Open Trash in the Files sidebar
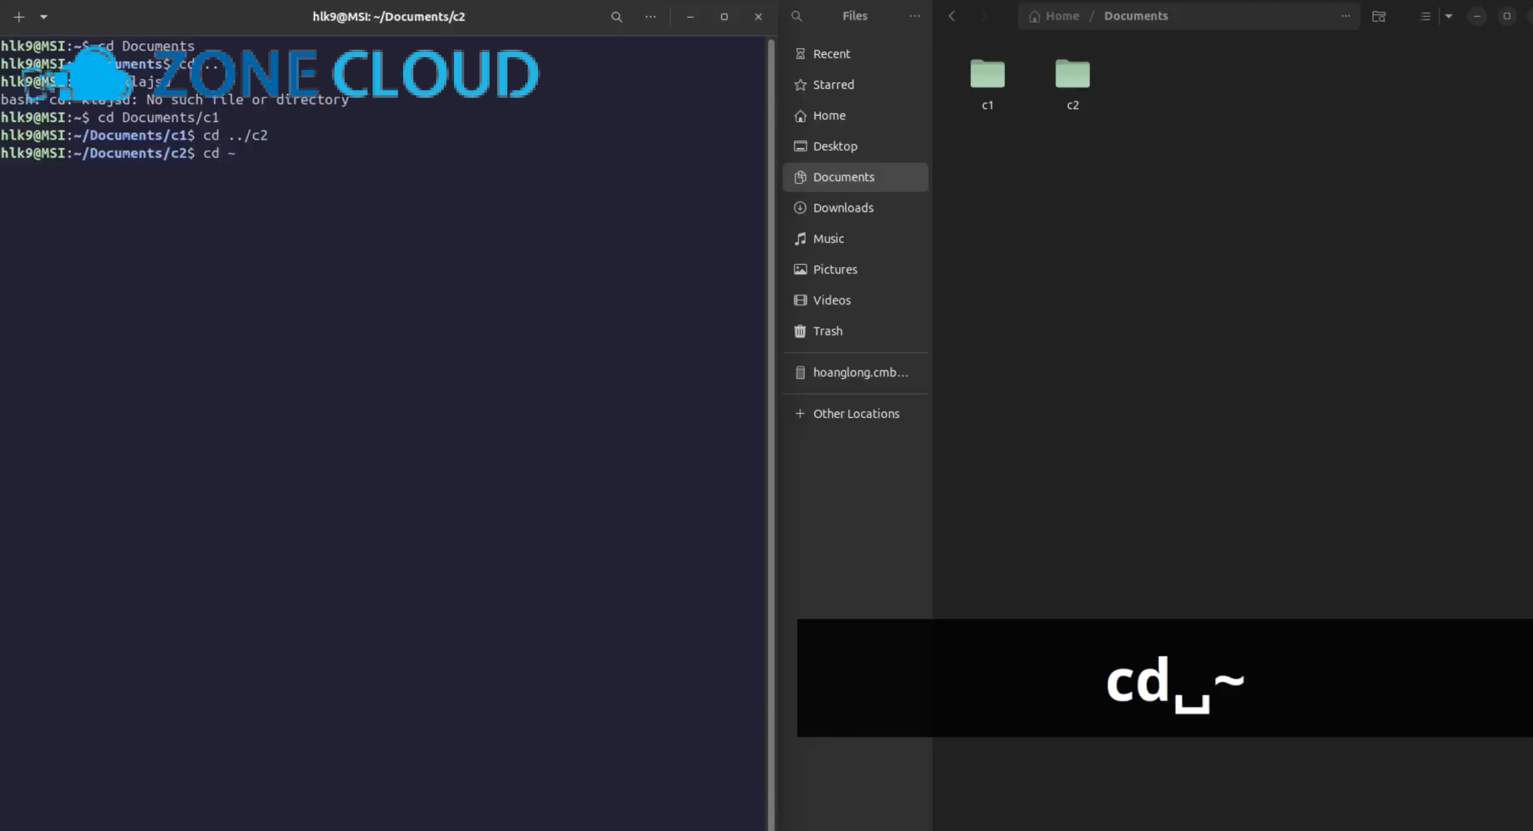Image resolution: width=1533 pixels, height=831 pixels. pyautogui.click(x=855, y=331)
